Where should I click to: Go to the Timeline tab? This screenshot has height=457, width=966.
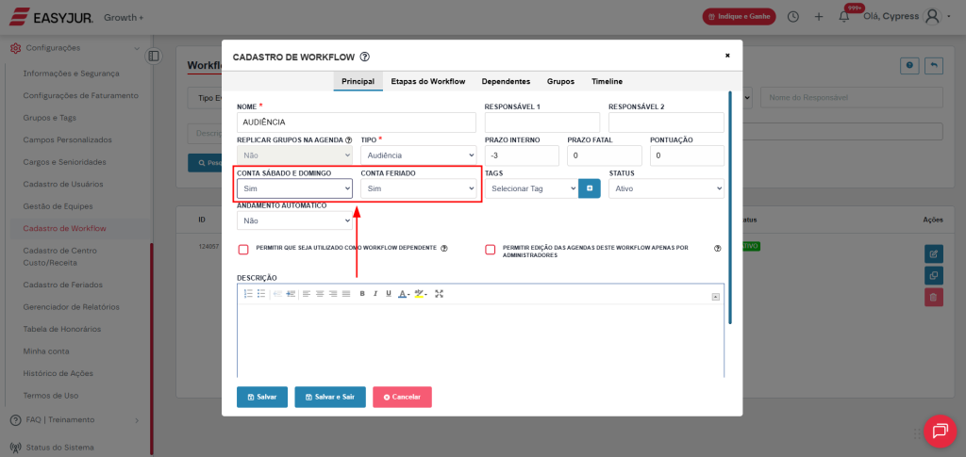607,82
